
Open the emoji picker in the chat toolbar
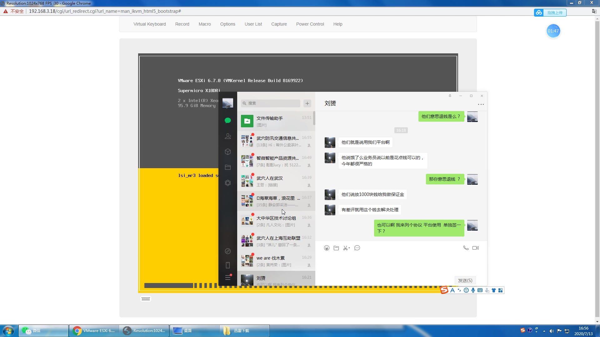[327, 248]
